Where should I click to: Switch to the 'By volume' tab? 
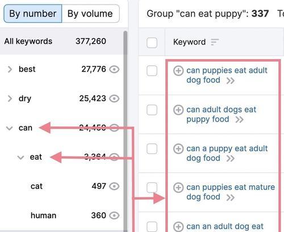pyautogui.click(x=90, y=14)
